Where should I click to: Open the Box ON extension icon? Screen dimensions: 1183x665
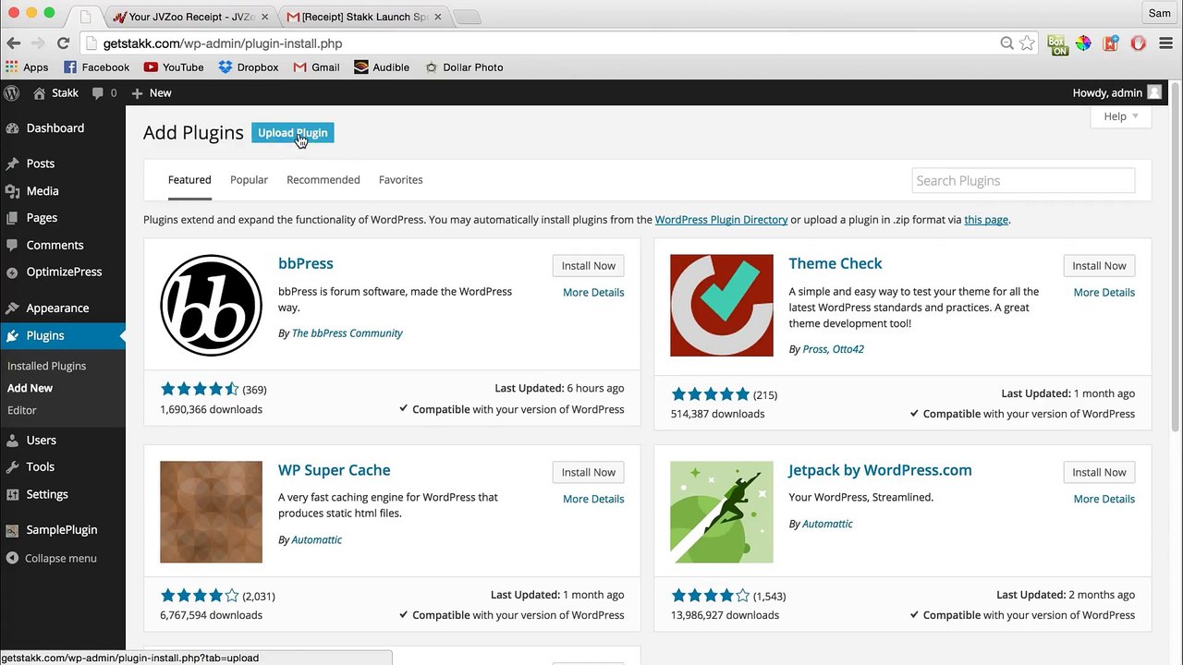1057,44
